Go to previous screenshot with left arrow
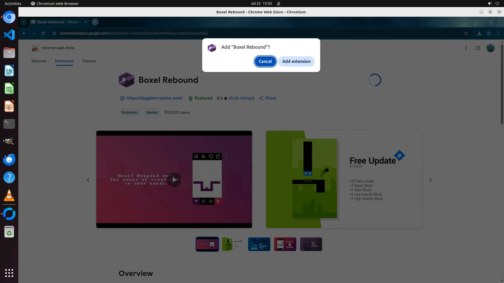The width and height of the screenshot is (504, 283). click(x=88, y=180)
